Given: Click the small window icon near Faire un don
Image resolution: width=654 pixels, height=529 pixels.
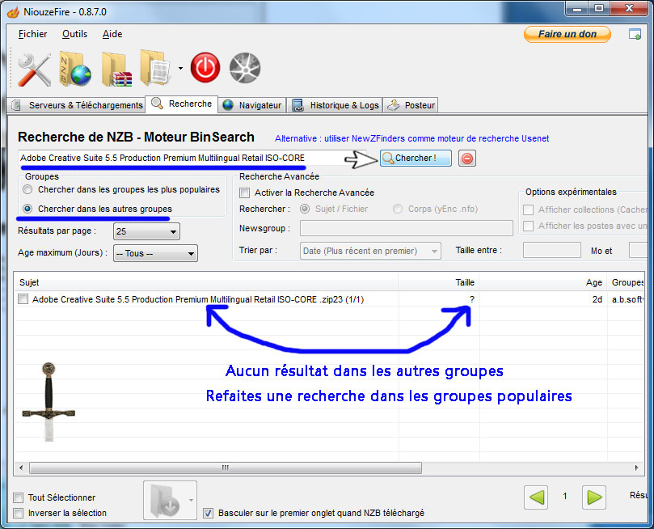Looking at the screenshot, I should tap(635, 34).
